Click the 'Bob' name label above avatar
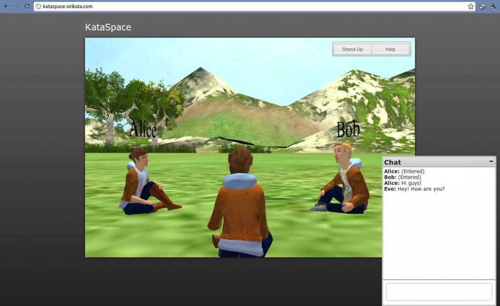This screenshot has width=500, height=306. (x=348, y=129)
